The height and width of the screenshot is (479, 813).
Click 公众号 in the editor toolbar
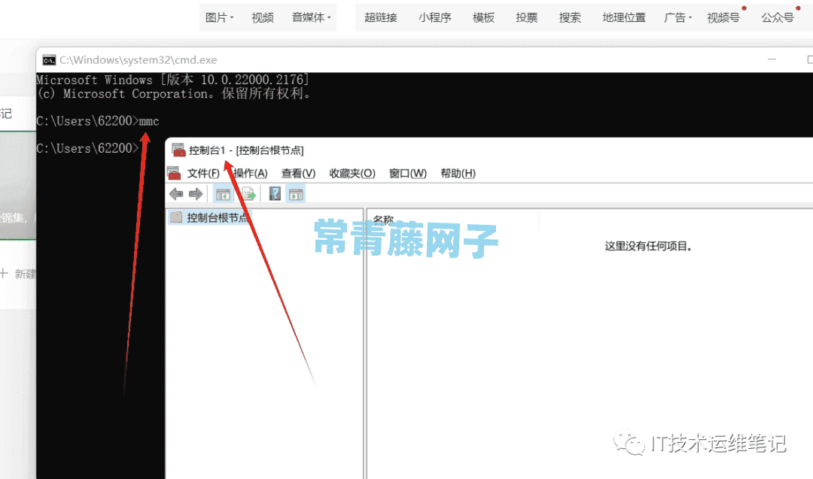click(777, 17)
